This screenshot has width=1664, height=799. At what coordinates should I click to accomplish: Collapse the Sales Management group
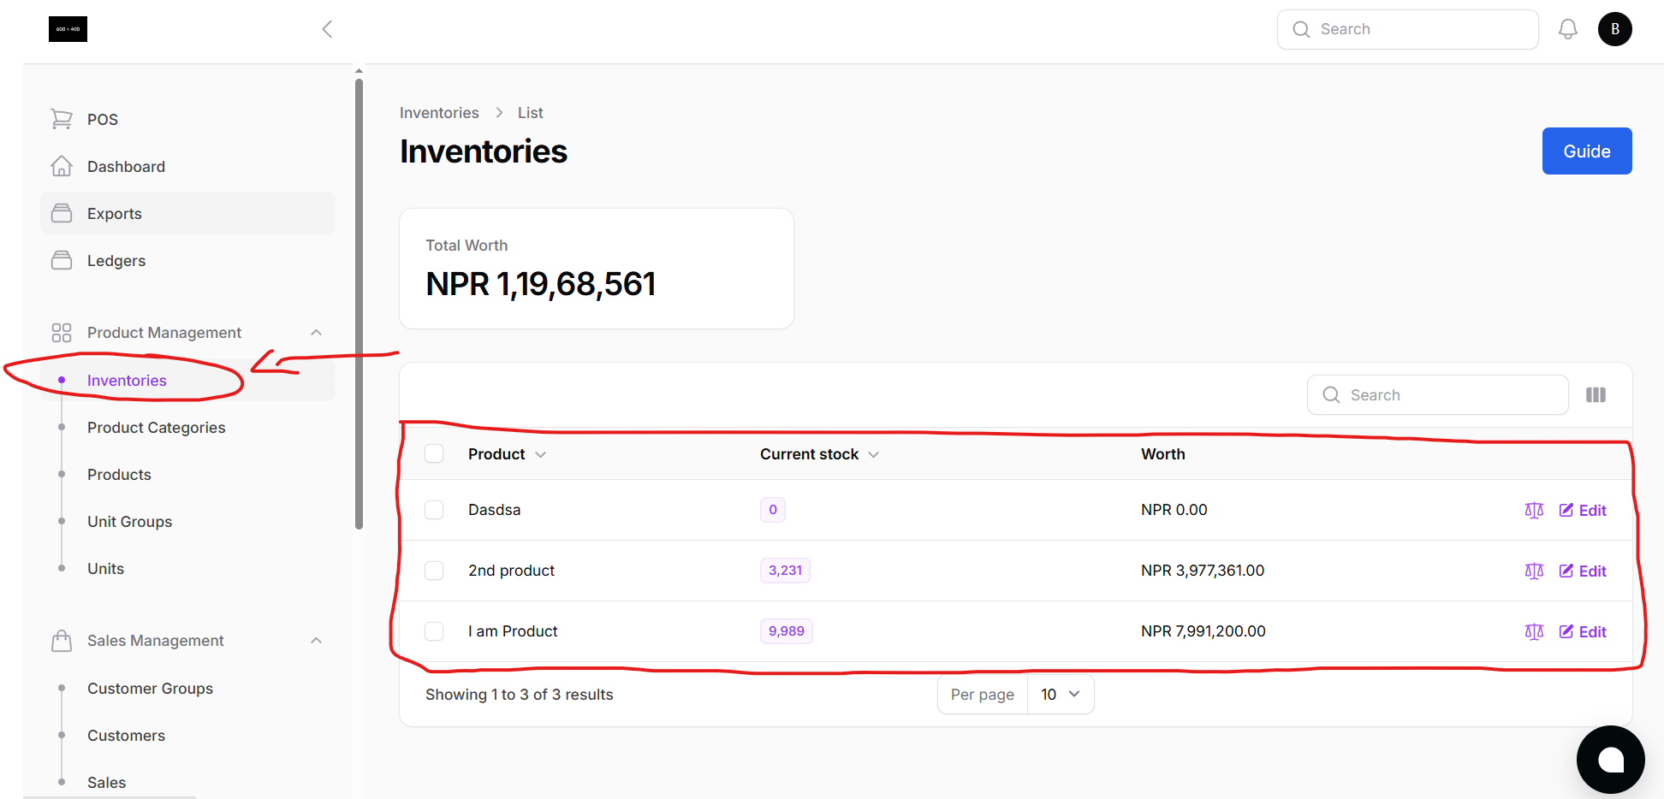pyautogui.click(x=316, y=641)
